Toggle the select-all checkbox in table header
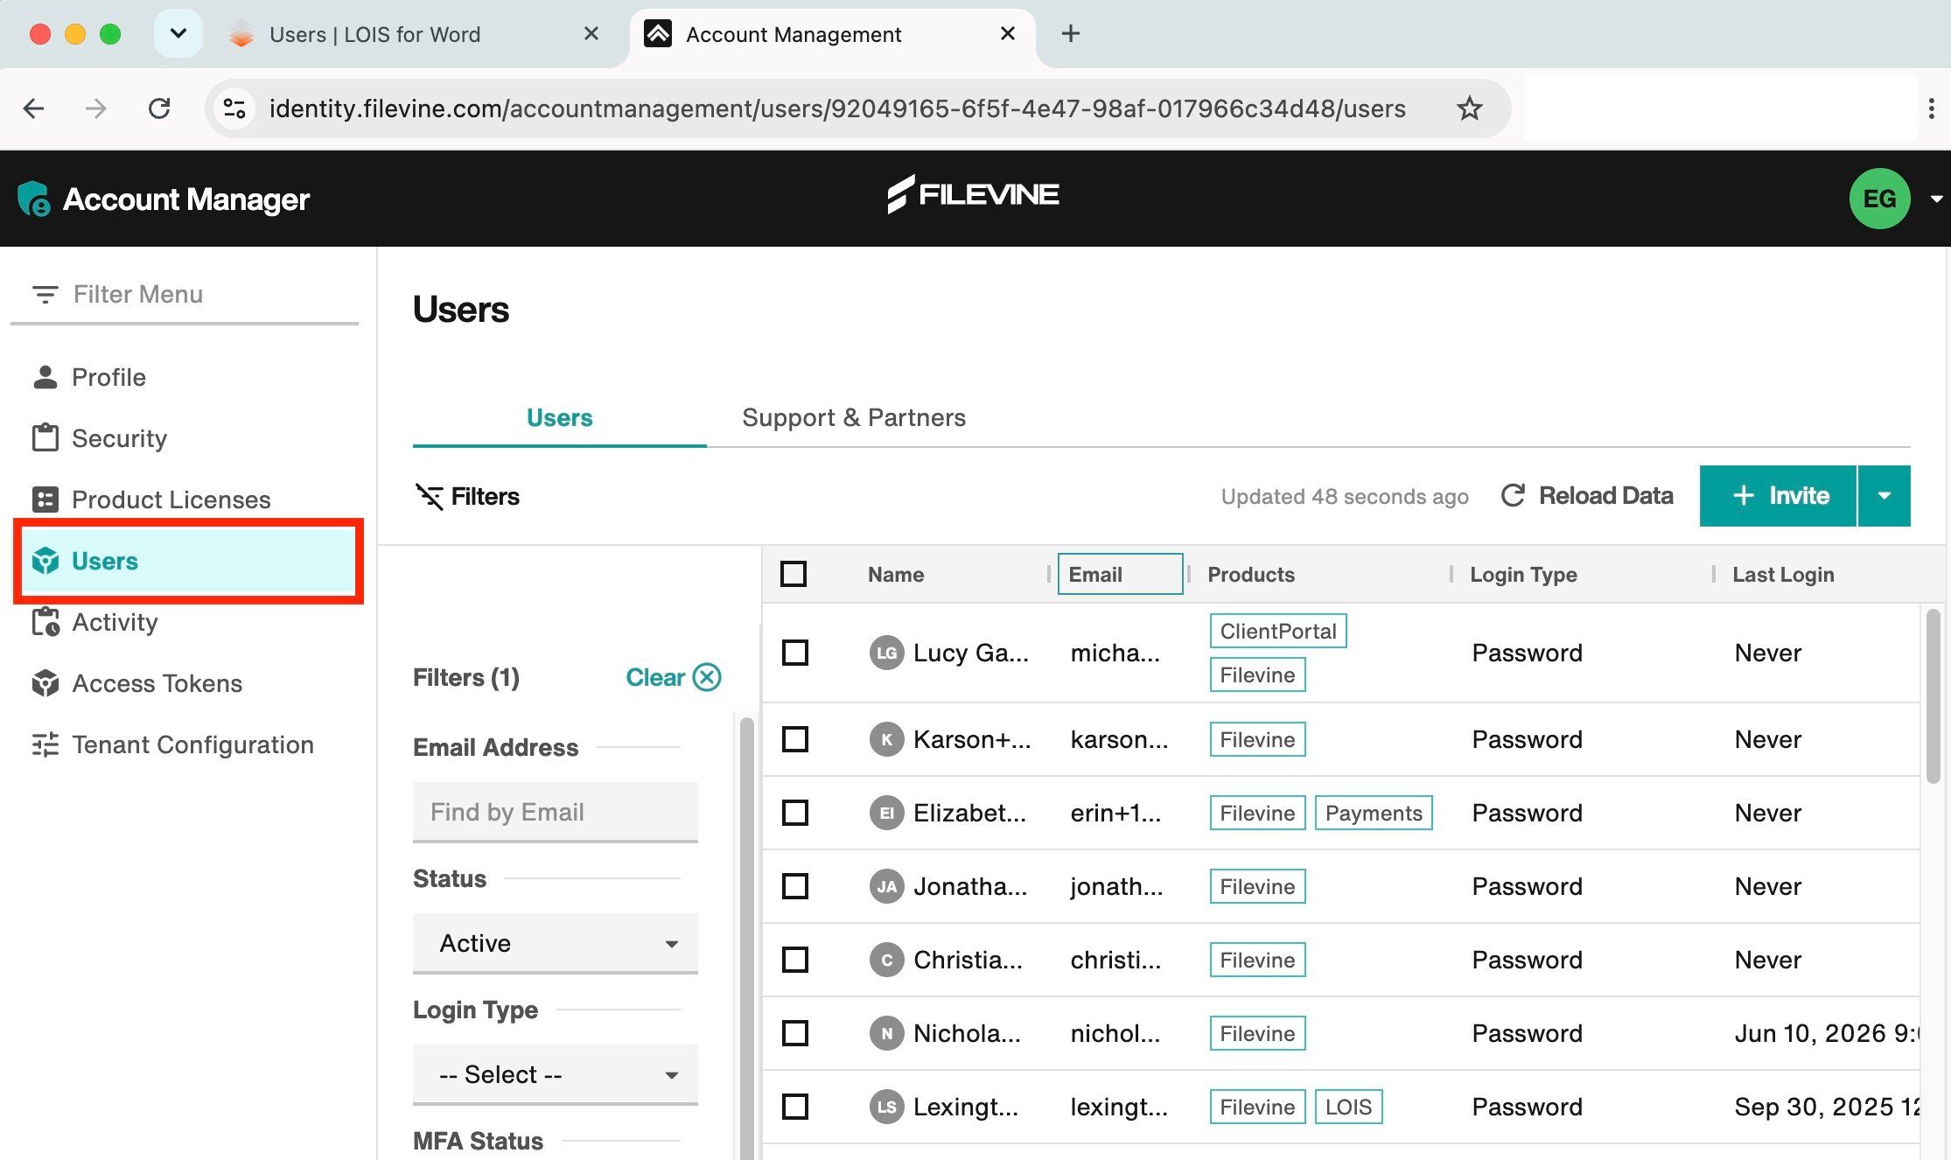This screenshot has width=1951, height=1160. [x=794, y=574]
